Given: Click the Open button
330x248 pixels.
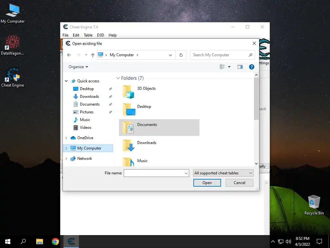Looking at the screenshot, I should click(207, 183).
